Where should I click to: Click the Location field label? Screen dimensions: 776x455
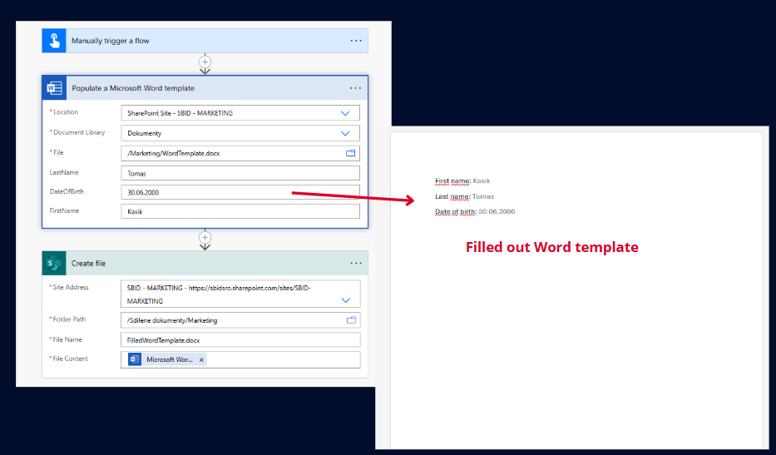point(64,112)
